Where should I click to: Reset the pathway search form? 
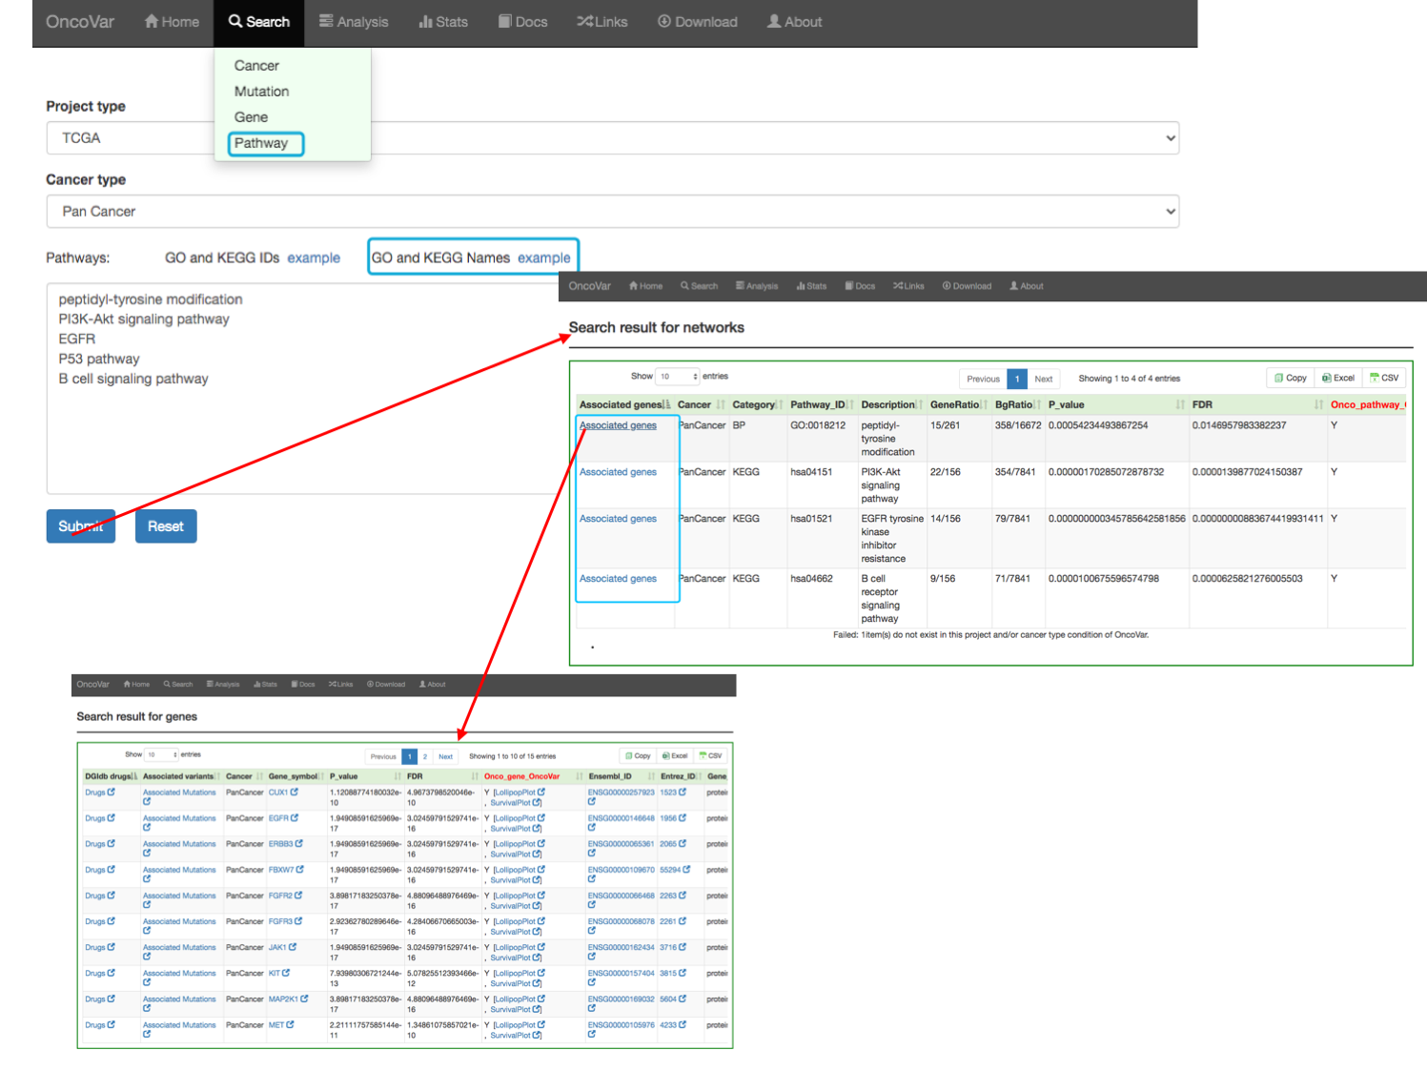click(x=166, y=526)
